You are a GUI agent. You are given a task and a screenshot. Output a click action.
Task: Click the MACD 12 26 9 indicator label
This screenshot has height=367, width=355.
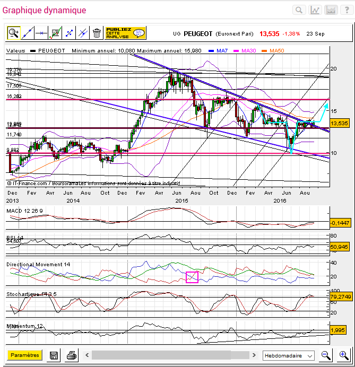pyautogui.click(x=24, y=211)
